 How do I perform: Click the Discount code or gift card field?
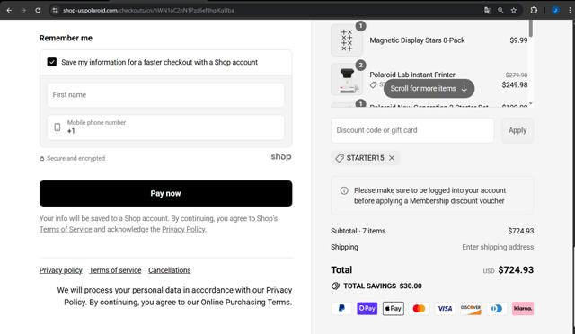click(x=412, y=130)
